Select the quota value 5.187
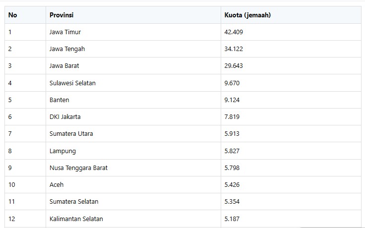 (232, 219)
